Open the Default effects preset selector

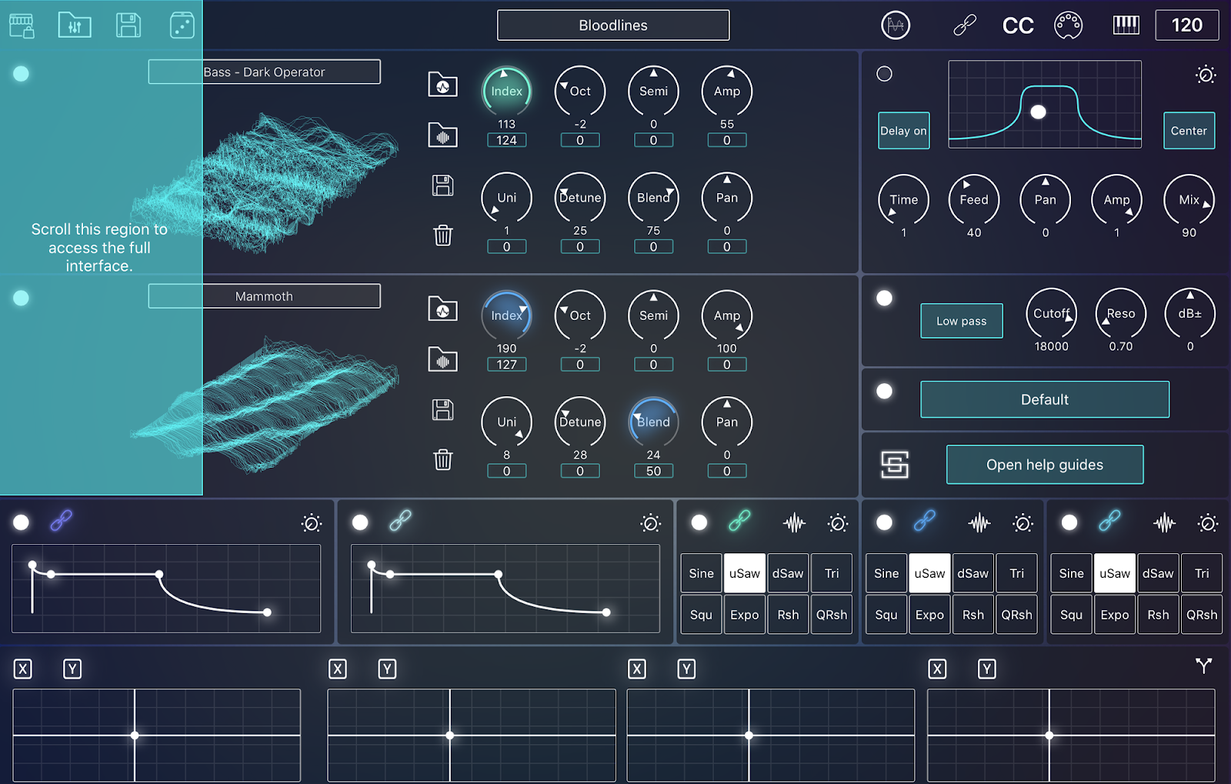[1044, 399]
